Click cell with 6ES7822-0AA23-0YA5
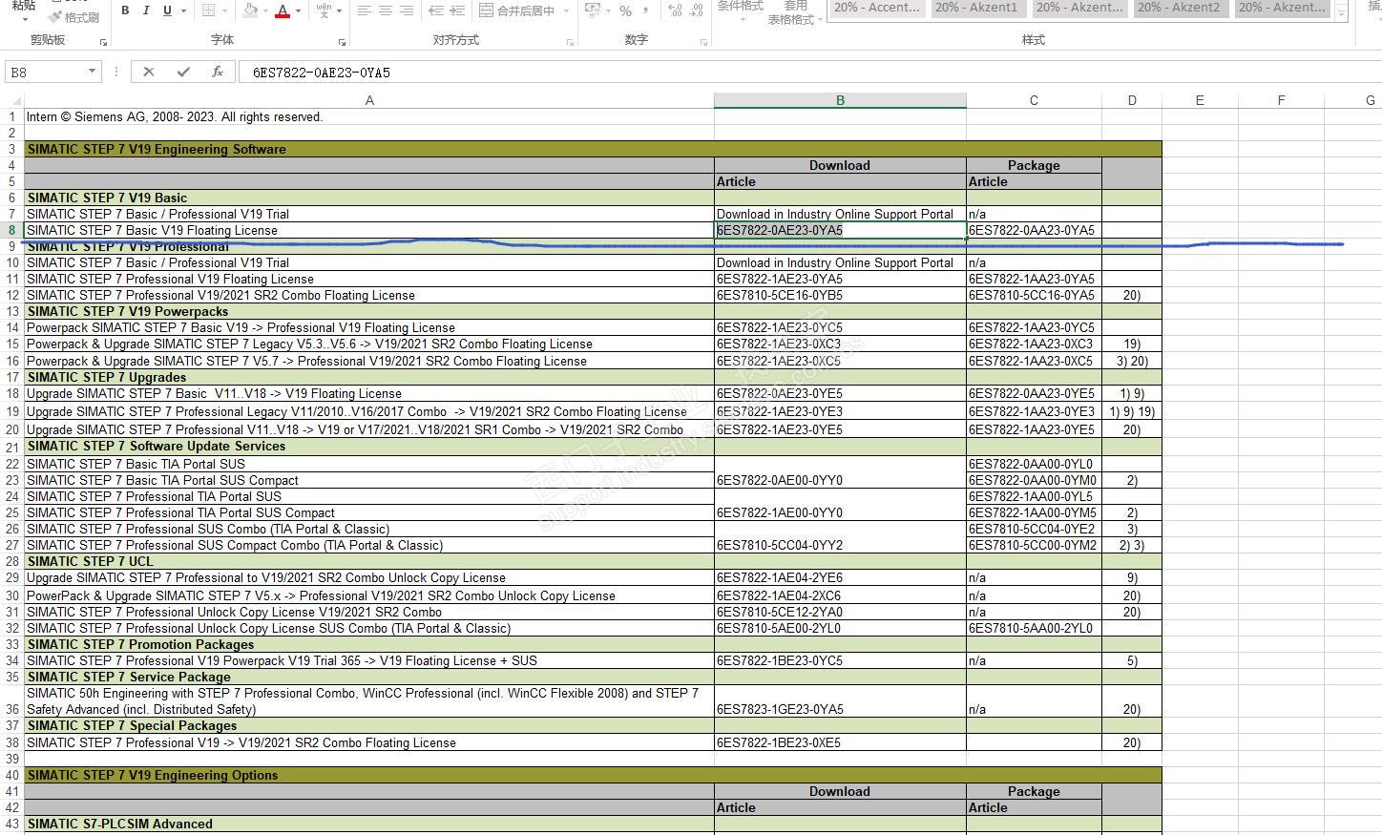The height and width of the screenshot is (835, 1382). click(1034, 230)
